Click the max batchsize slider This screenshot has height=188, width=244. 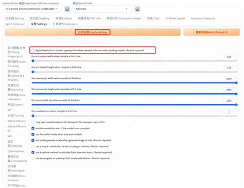134,116
